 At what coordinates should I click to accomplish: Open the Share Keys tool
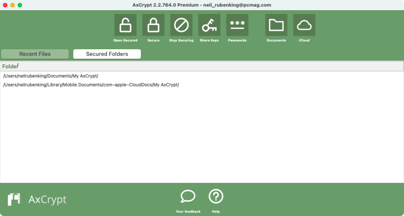tap(209, 25)
